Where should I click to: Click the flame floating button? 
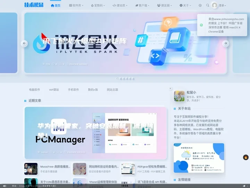(x=246, y=157)
